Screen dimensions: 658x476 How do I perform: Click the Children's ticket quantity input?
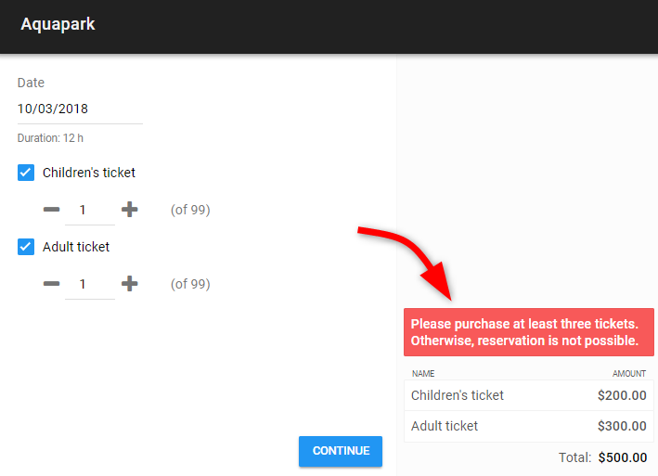coord(90,210)
